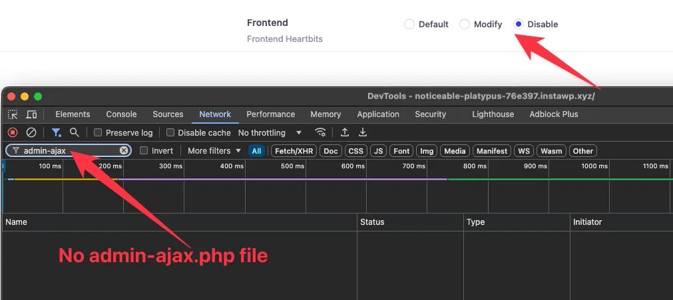Switch to the Application tab

378,114
